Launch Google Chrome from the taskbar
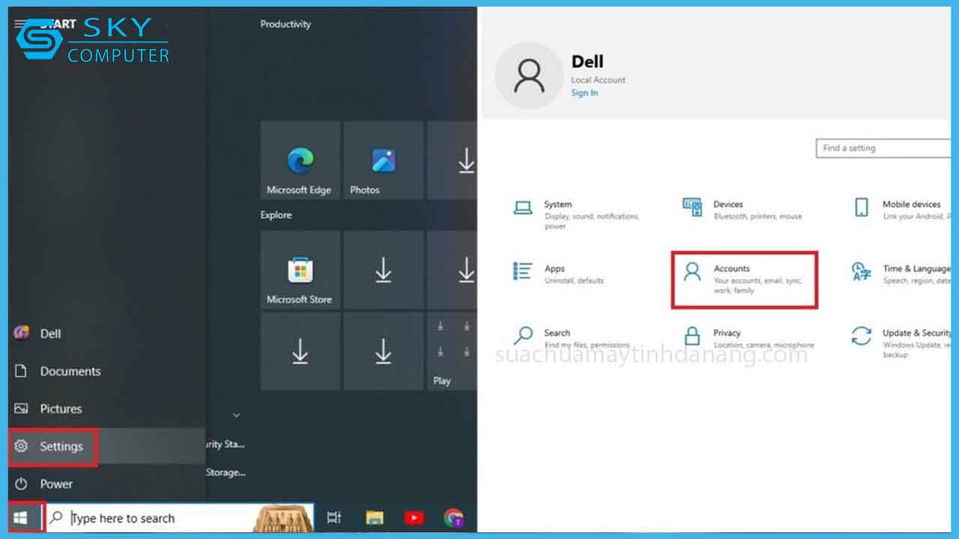The image size is (959, 539). tap(455, 517)
